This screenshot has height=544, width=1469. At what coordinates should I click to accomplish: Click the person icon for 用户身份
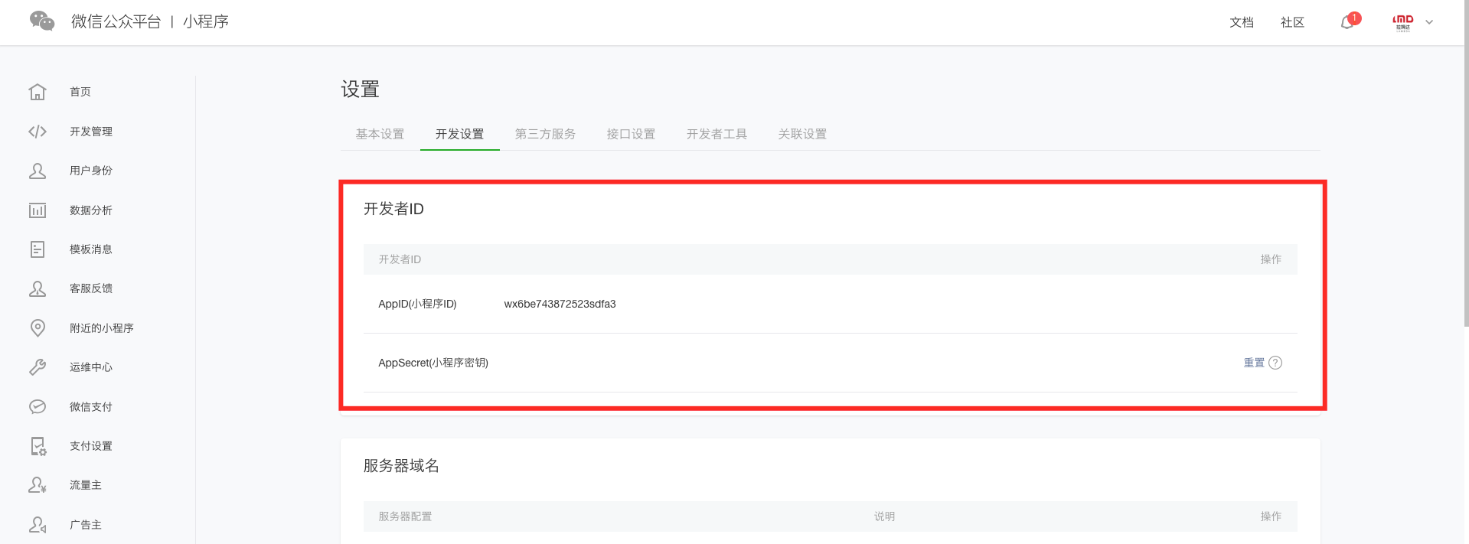point(38,171)
